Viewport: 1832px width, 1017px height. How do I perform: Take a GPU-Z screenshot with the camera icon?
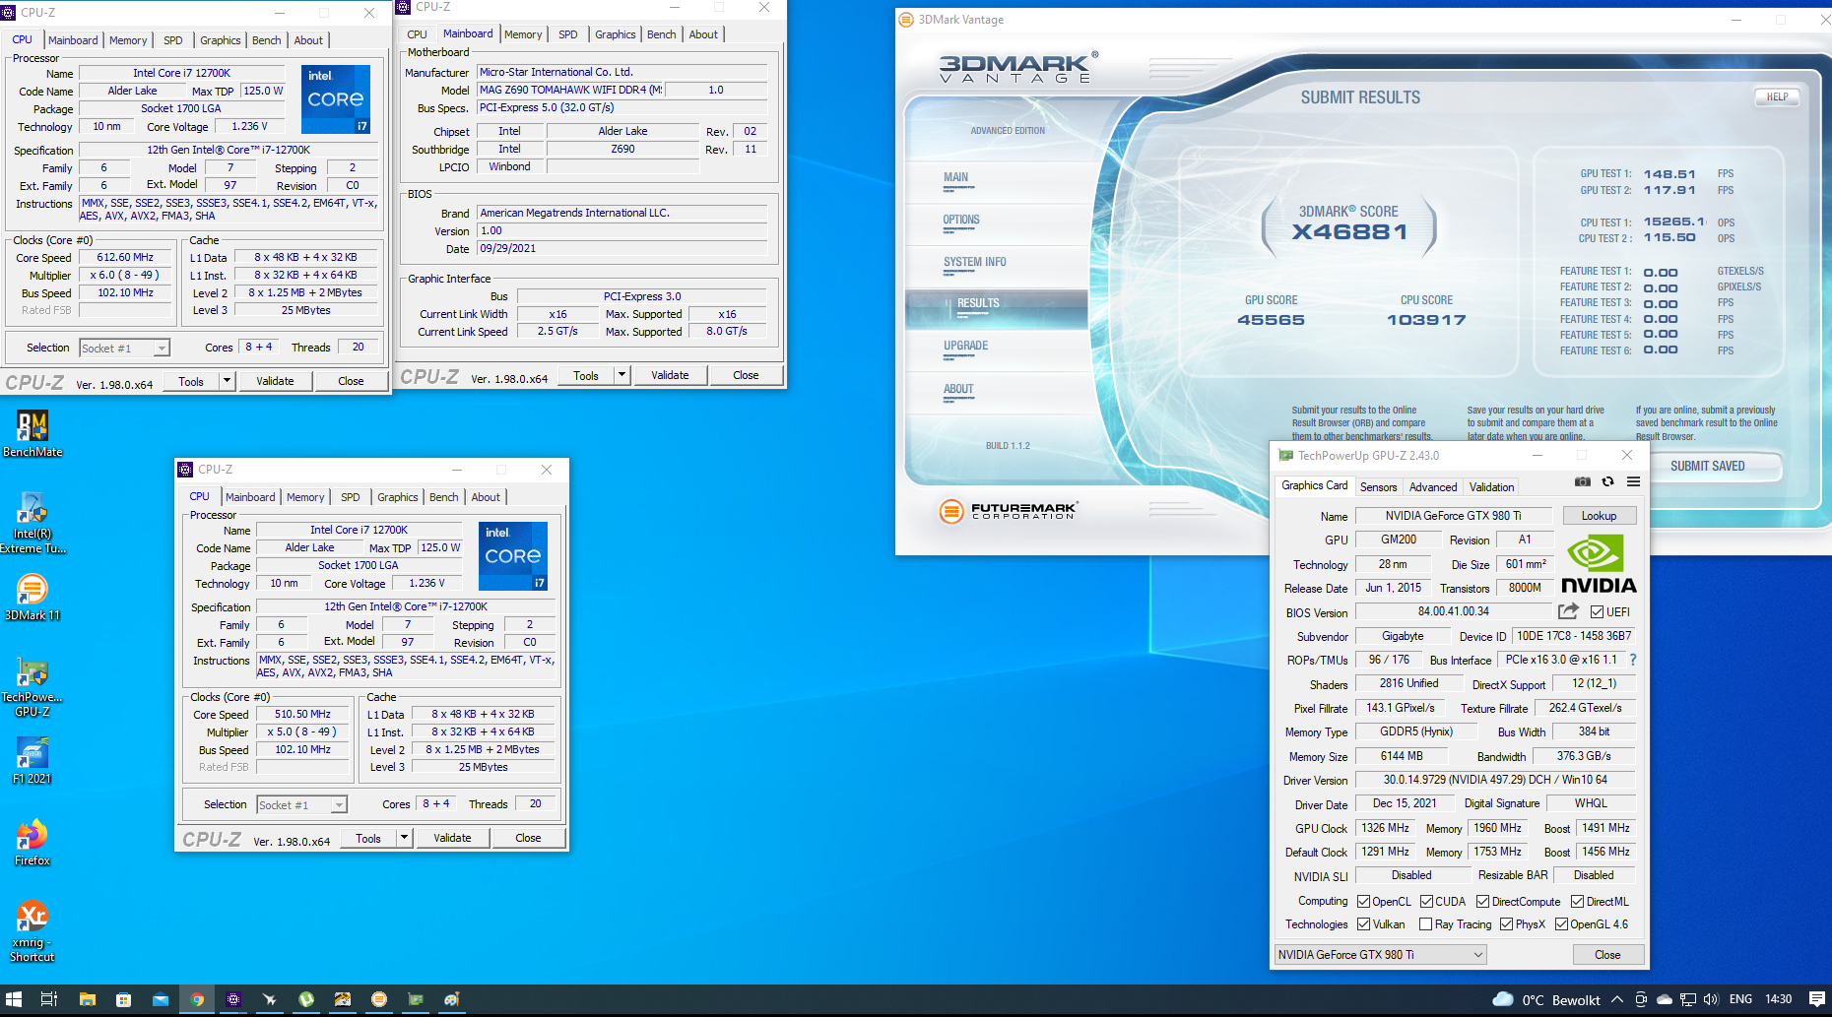tap(1582, 482)
